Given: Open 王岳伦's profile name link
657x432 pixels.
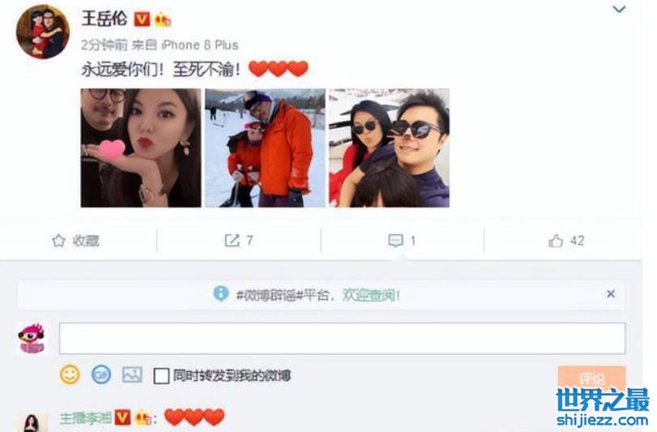Looking at the screenshot, I should (105, 19).
